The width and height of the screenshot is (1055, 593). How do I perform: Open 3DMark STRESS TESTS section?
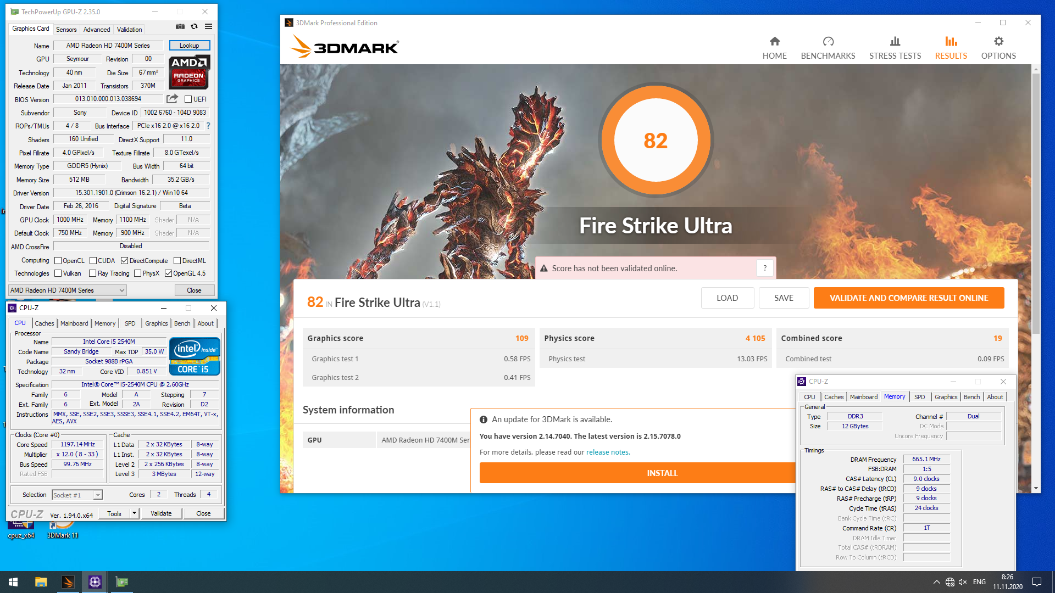coord(895,48)
